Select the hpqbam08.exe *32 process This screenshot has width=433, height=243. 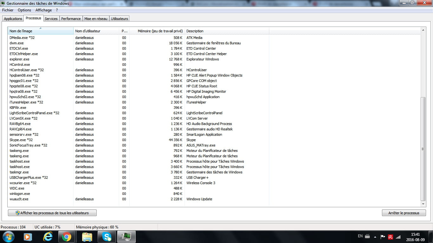coord(138,75)
